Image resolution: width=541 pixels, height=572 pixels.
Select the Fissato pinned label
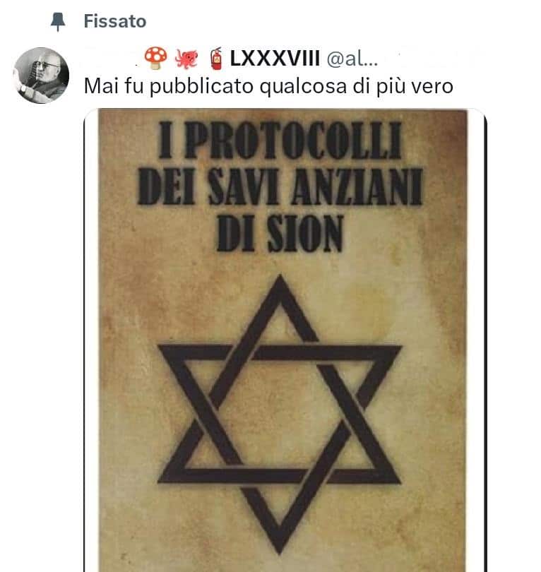(x=115, y=21)
